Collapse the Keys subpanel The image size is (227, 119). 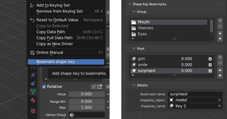click(x=134, y=48)
